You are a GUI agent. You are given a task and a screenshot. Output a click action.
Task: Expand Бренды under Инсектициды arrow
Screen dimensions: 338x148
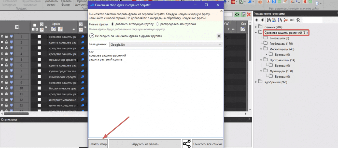(x=266, y=55)
